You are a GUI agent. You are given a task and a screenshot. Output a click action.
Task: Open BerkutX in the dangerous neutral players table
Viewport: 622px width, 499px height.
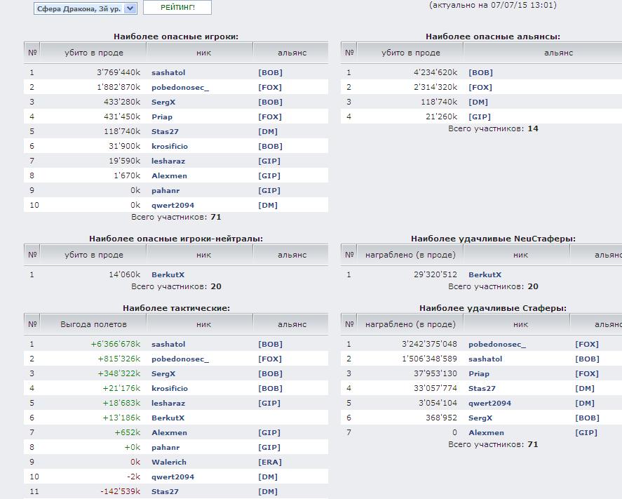tap(168, 275)
